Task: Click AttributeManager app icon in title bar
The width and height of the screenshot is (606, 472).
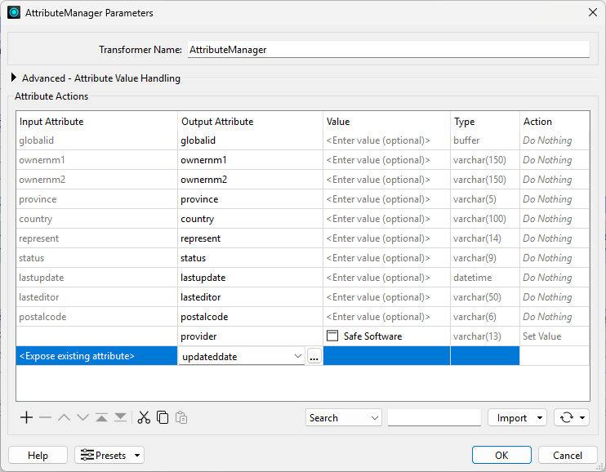Action: click(x=14, y=12)
